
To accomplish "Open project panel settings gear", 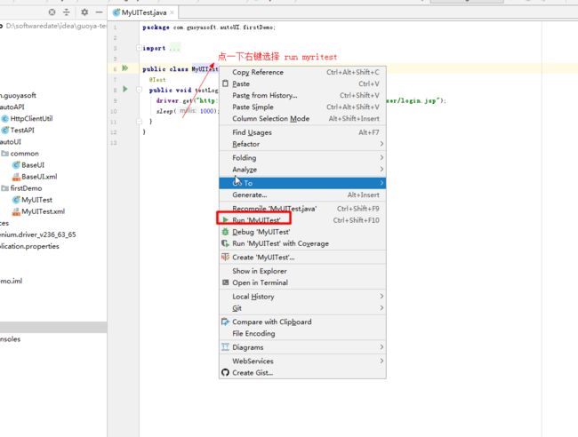I will [x=84, y=12].
